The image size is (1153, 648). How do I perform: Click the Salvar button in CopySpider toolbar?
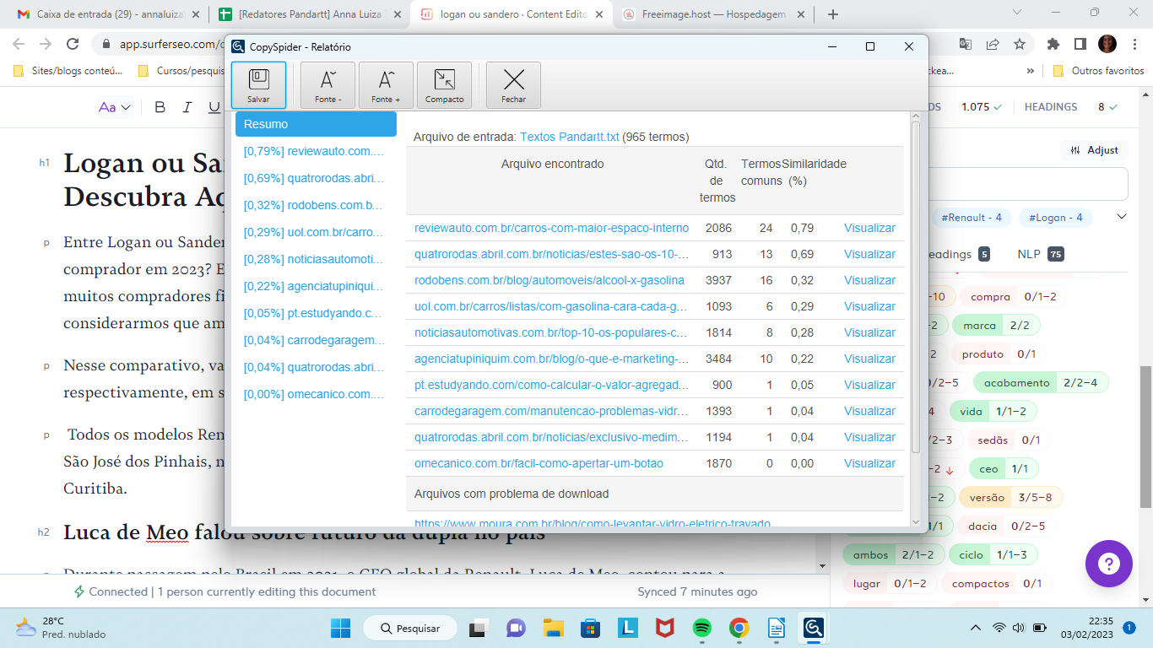258,85
